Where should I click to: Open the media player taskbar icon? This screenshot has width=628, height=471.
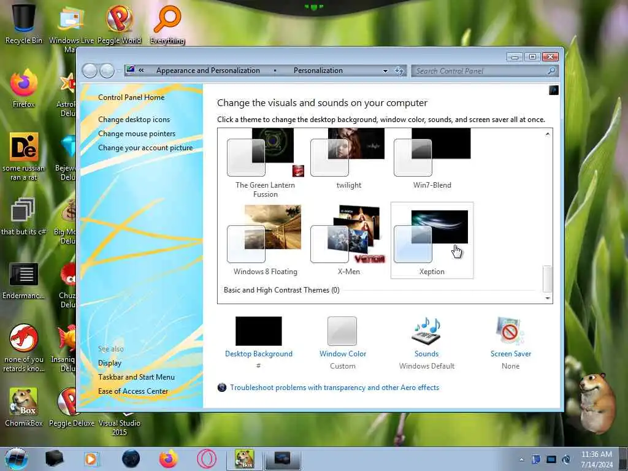91,459
